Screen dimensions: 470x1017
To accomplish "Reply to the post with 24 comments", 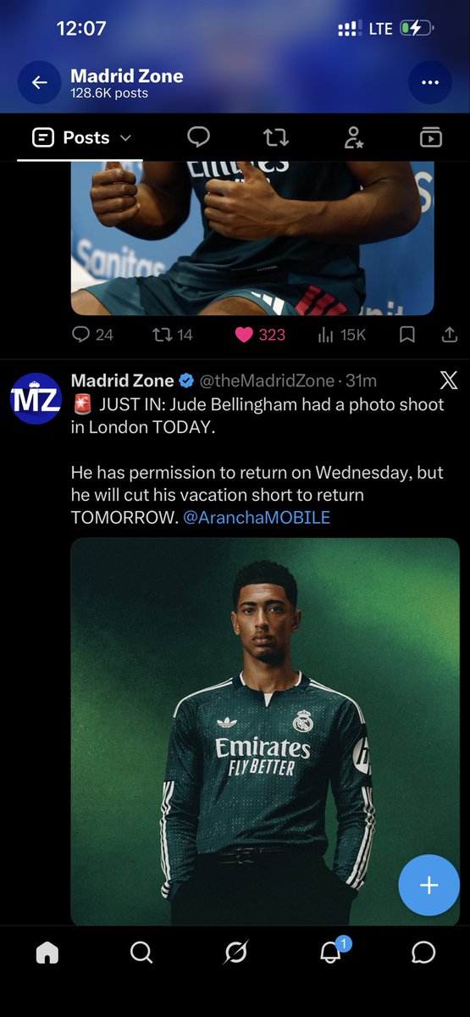I will 92,335.
